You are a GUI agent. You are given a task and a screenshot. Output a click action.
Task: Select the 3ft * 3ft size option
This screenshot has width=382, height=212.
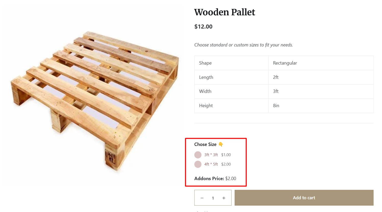pyautogui.click(x=198, y=155)
